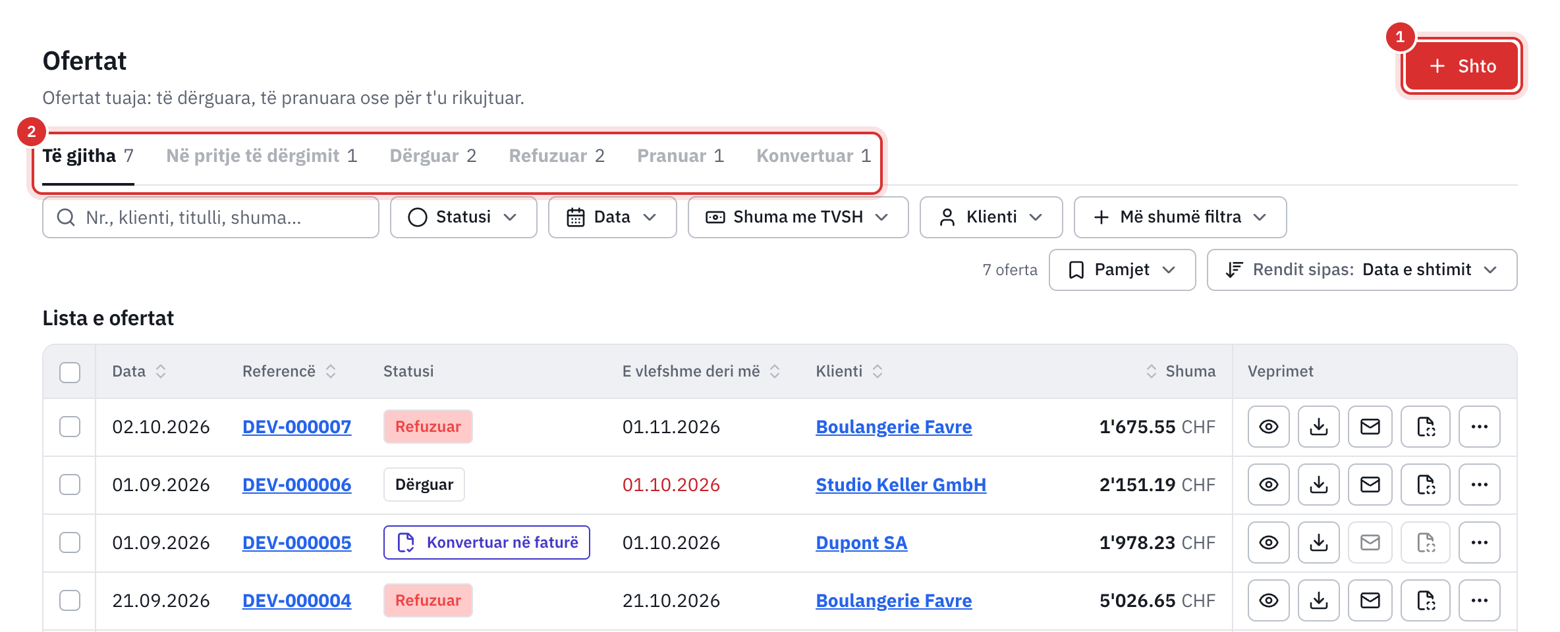Email offer DEV-000004 envelope icon

(x=1370, y=600)
